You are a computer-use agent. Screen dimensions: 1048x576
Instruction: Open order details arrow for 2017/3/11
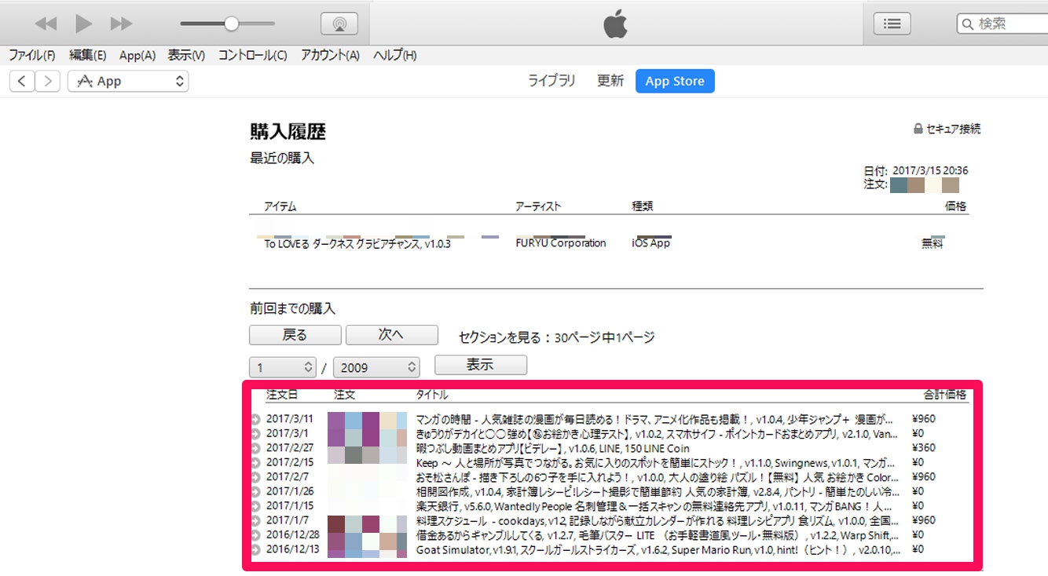click(x=255, y=420)
